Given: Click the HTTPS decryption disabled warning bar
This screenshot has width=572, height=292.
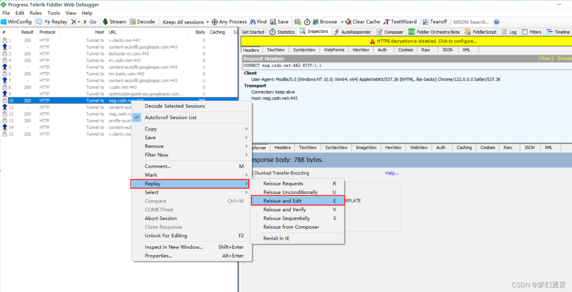Looking at the screenshot, I should (x=406, y=41).
